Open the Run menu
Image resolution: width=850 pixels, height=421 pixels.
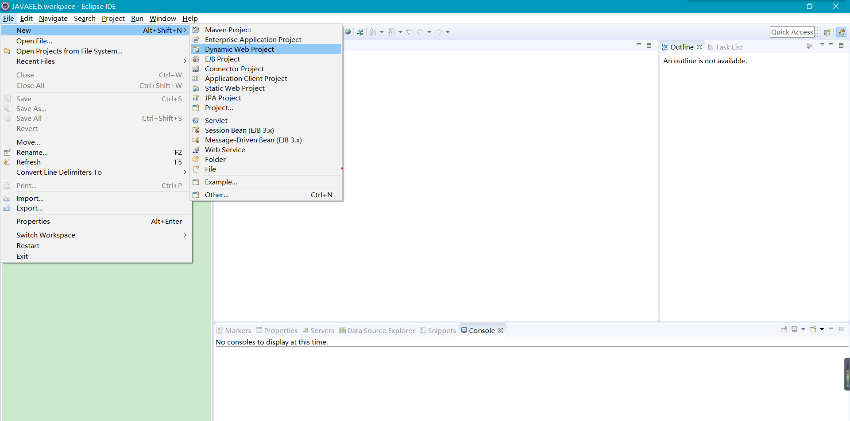coord(137,19)
